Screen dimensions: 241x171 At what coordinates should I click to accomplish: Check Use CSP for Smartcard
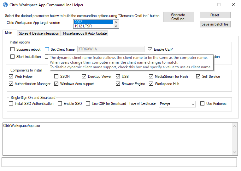click(88, 104)
